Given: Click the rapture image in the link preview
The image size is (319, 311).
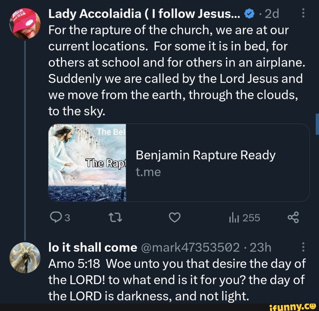Looking at the screenshot, I should (x=88, y=163).
